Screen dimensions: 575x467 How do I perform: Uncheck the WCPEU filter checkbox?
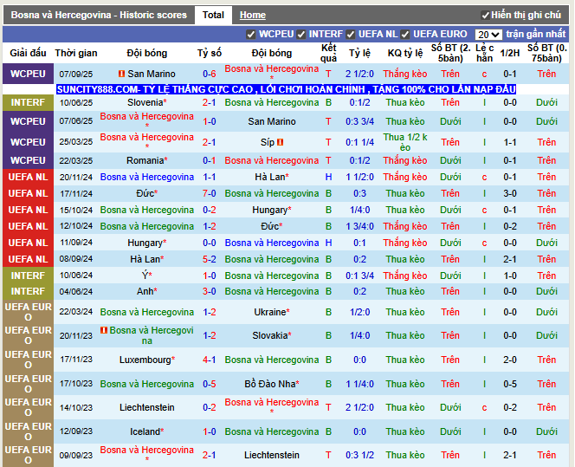[251, 35]
